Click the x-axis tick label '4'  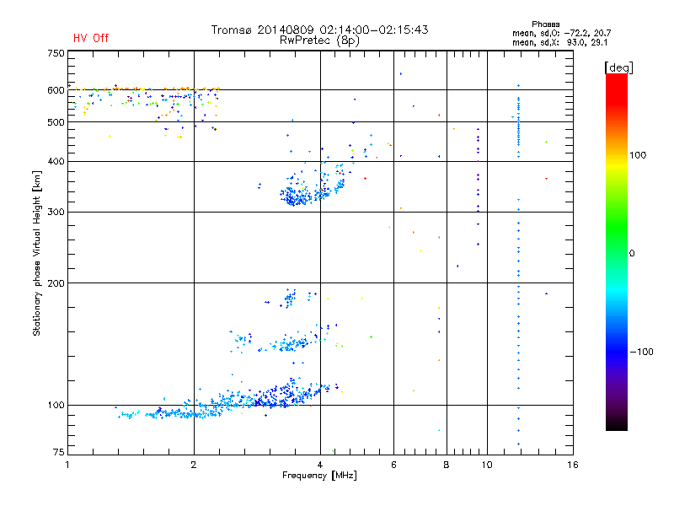[x=320, y=465]
